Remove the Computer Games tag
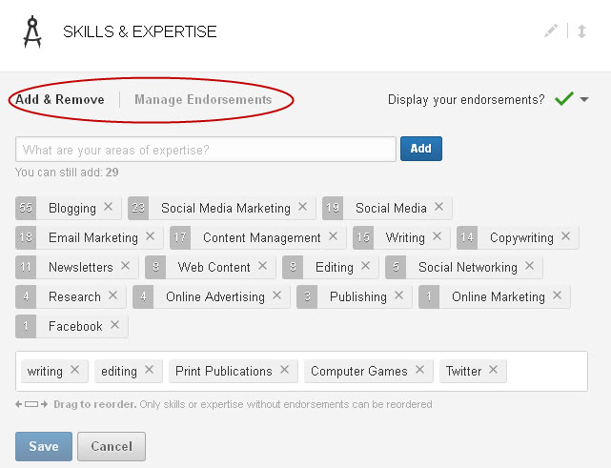The height and width of the screenshot is (468, 611). [419, 370]
